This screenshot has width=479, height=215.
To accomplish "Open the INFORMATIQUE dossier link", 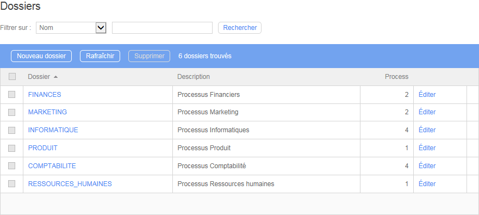I will click(53, 130).
